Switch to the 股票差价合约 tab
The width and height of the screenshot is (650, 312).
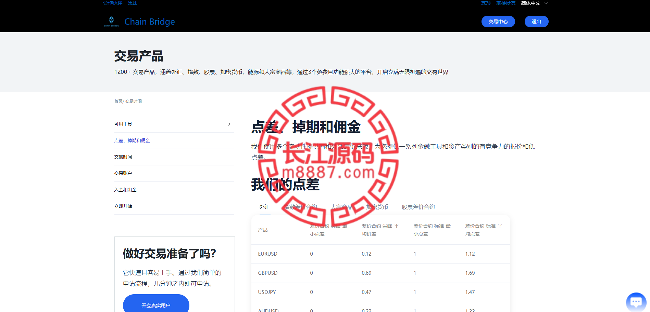point(418,207)
